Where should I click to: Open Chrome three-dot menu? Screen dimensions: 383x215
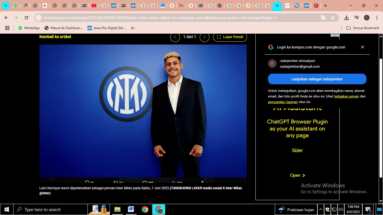[x=376, y=18]
